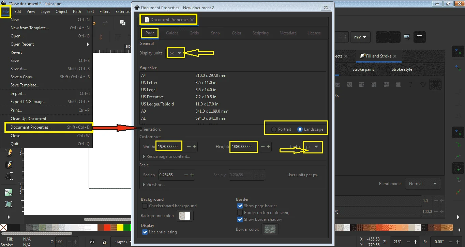Click the swatch paint icon
The height and width of the screenshot is (247, 465).
point(398,84)
